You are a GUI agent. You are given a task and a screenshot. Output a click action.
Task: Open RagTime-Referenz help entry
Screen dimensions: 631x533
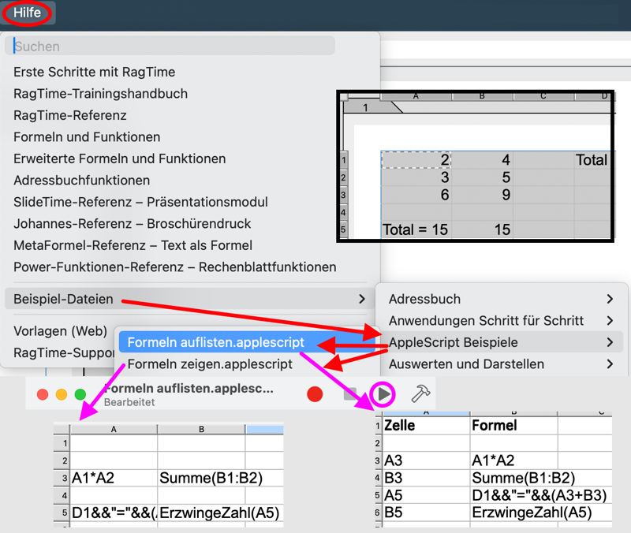pos(70,115)
